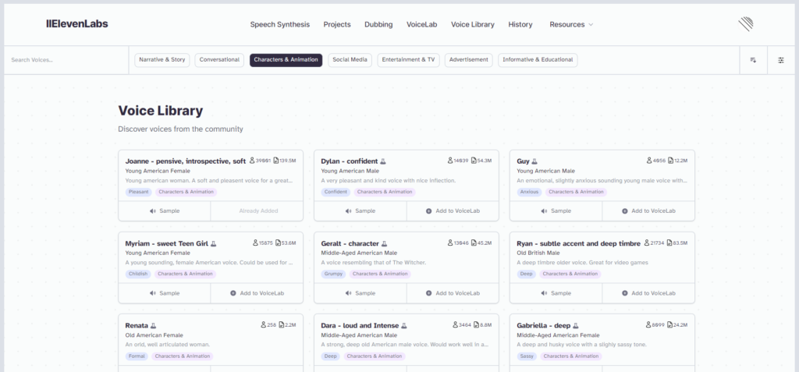Click the Grumpy tag on Geralt card
This screenshot has height=372, width=799.
[333, 275]
